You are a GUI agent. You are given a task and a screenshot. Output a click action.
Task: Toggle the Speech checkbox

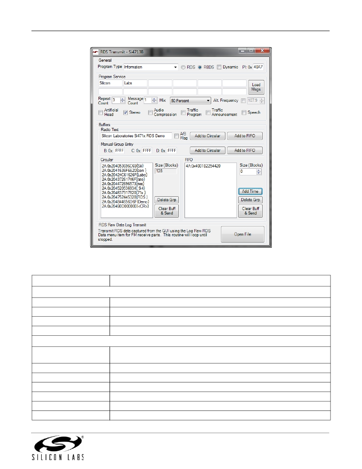(x=244, y=112)
